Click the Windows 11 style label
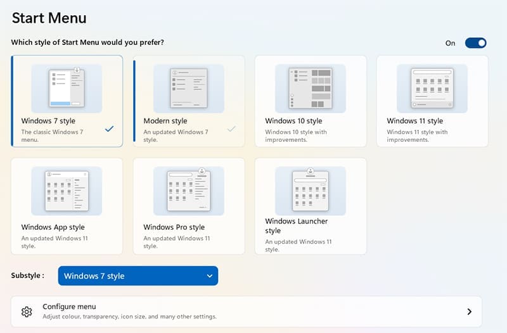507x333 pixels. coord(415,121)
